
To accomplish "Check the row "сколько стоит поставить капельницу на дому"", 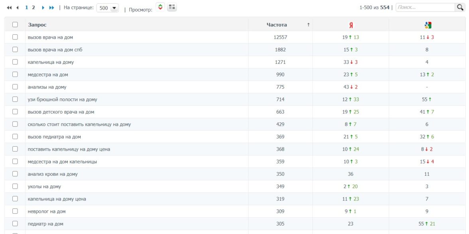I will 15,124.
